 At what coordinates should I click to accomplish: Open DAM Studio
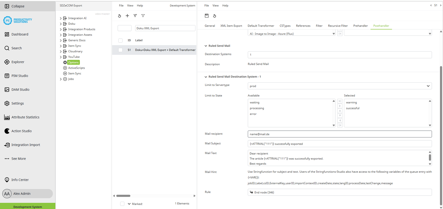tap(17, 89)
